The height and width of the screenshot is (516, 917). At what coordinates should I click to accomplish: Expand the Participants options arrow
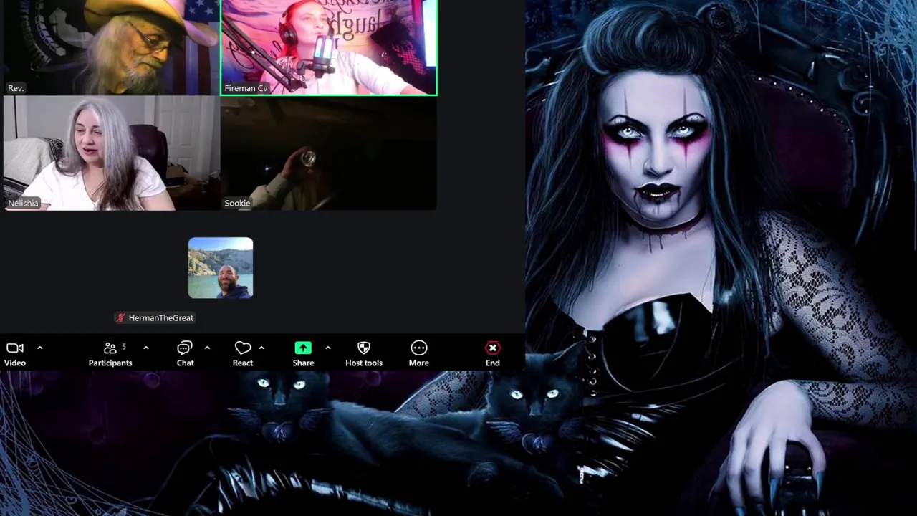tap(145, 348)
